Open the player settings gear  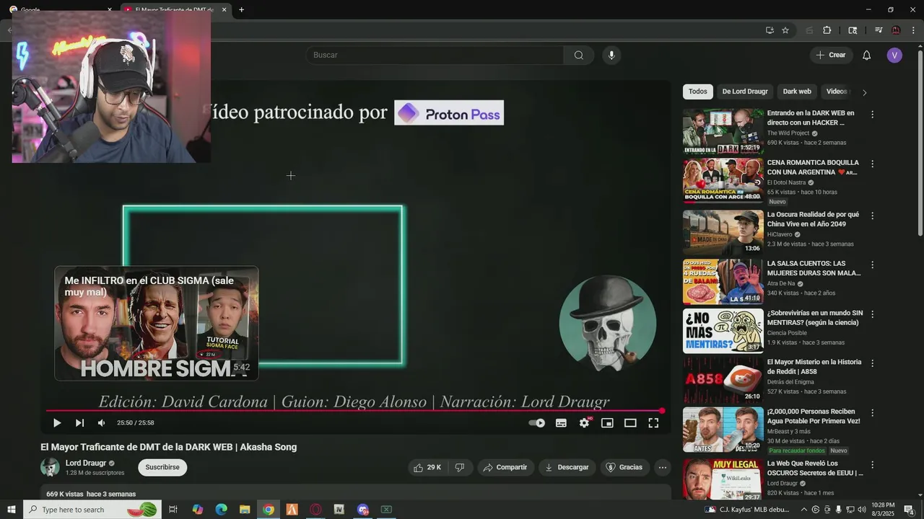tap(584, 423)
